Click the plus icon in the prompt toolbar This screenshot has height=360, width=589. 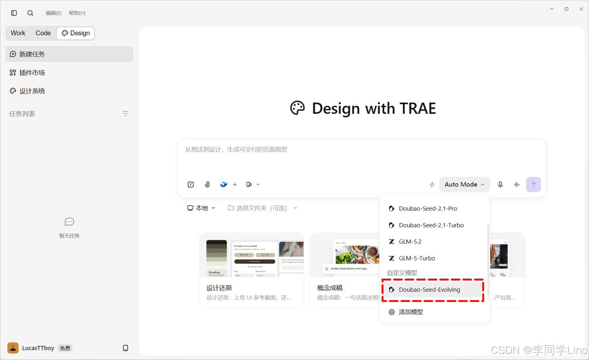[x=235, y=185]
